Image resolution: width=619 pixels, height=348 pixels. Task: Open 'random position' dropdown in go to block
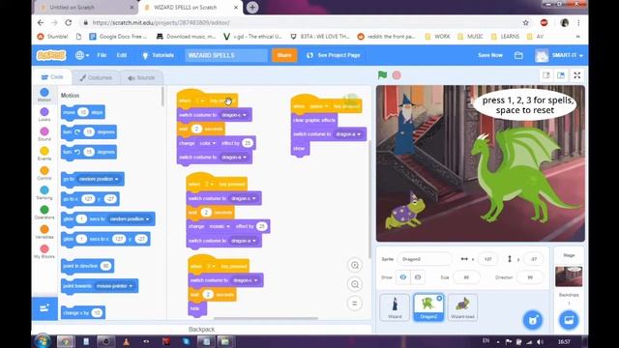(99, 179)
